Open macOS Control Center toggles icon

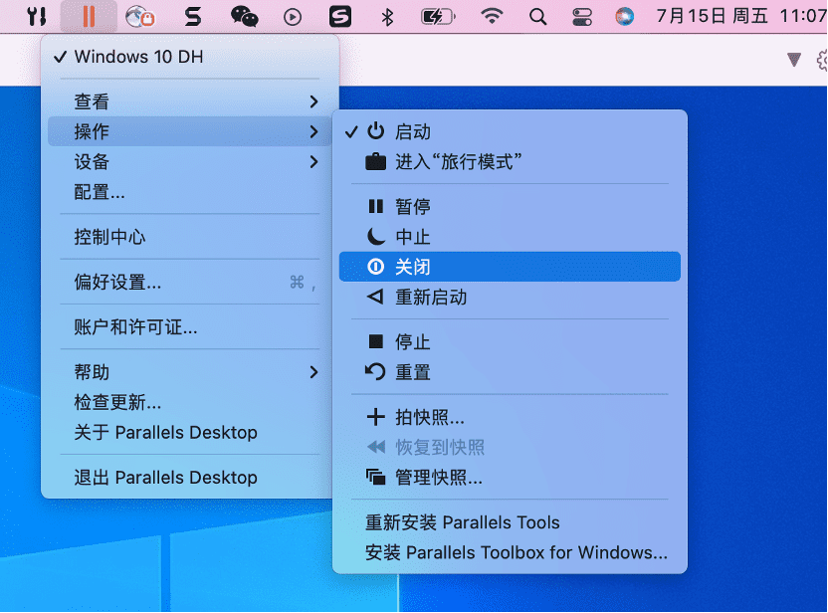click(x=582, y=16)
